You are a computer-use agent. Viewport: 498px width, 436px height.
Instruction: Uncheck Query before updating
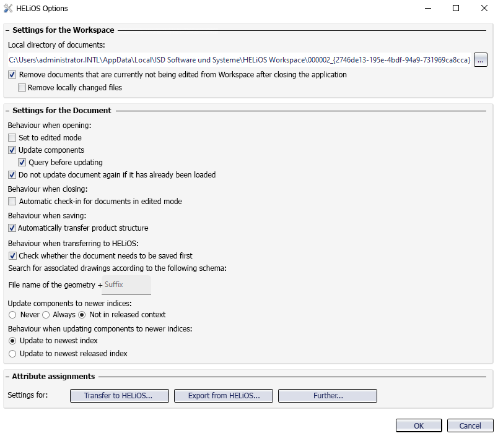tap(22, 163)
